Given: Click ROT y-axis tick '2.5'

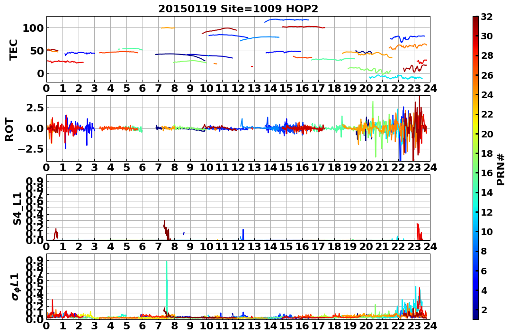Looking at the screenshot, I should point(35,108).
